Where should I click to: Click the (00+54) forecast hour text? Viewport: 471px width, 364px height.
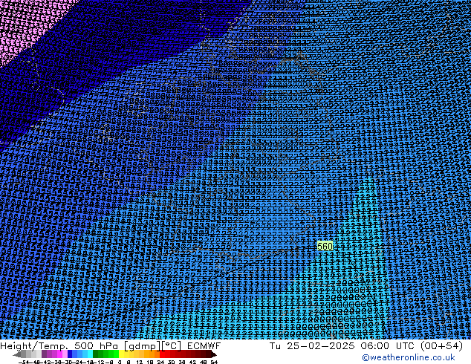pos(441,346)
